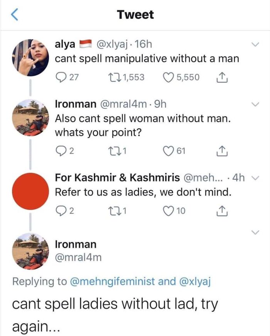Reply to For Kashmir & Kashmiris tweet
This screenshot has height=336, width=270.
point(61,210)
